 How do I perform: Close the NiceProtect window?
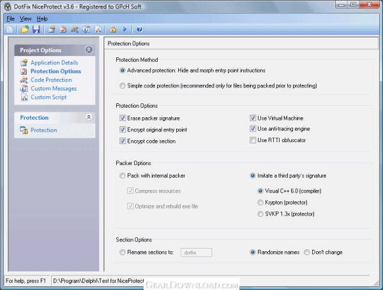[370, 5]
